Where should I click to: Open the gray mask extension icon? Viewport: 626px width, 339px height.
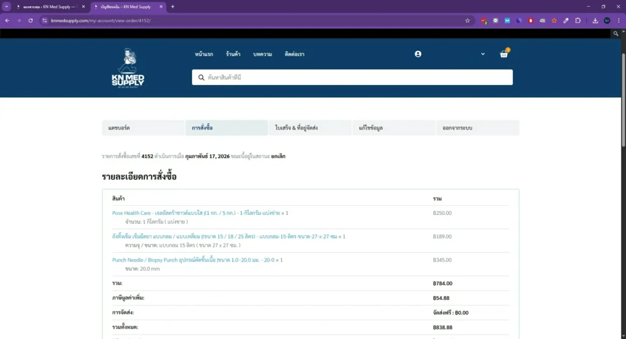(543, 20)
